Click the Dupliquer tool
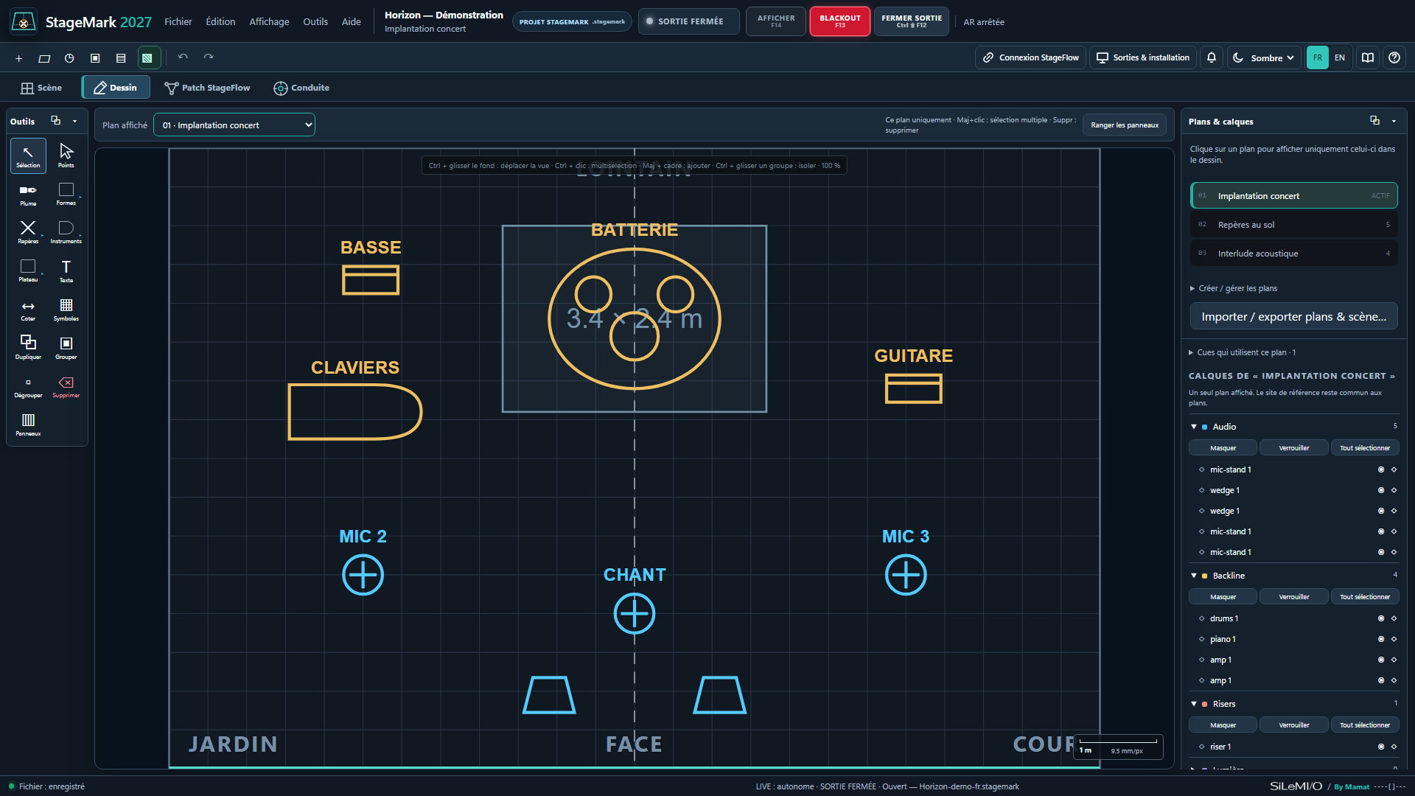Viewport: 1415px width, 796px height. click(x=28, y=348)
